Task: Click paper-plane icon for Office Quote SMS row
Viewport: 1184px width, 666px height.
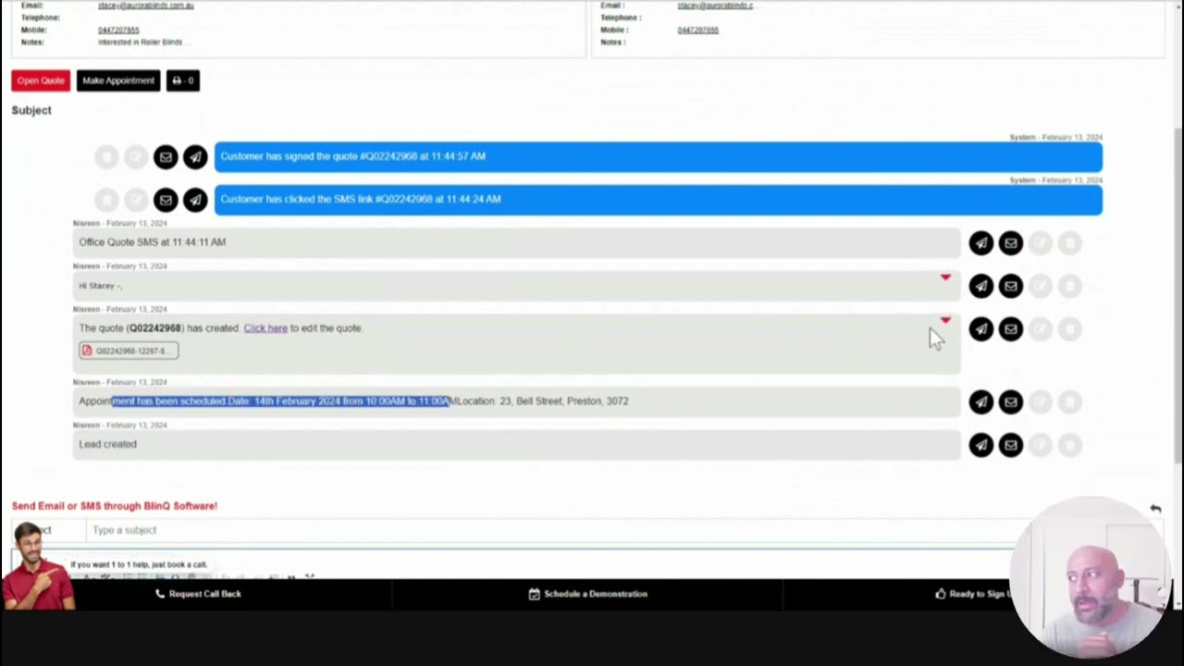Action: 981,243
